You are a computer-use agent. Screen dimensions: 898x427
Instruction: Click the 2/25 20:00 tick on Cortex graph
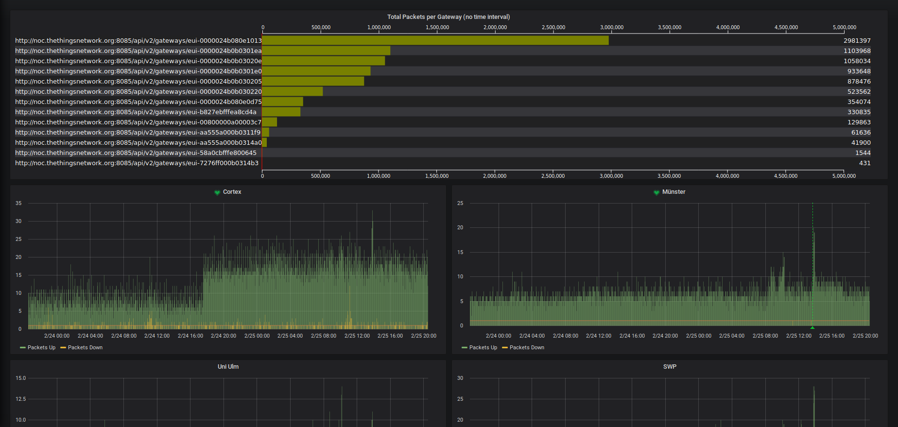[x=424, y=336]
